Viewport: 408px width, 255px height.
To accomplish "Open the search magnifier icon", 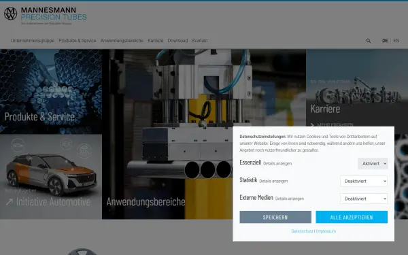I will click(x=369, y=41).
